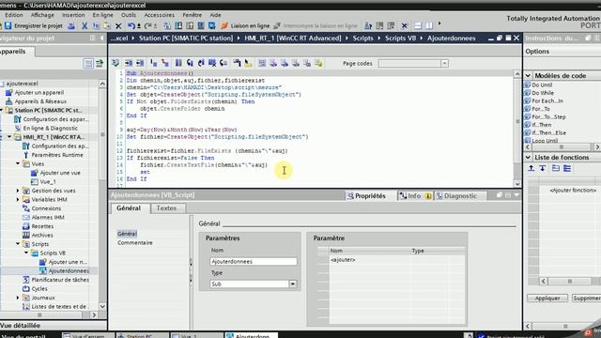601x338 pixels.
Task: Click the decrease indent icon in script toolbar
Action: point(140,63)
